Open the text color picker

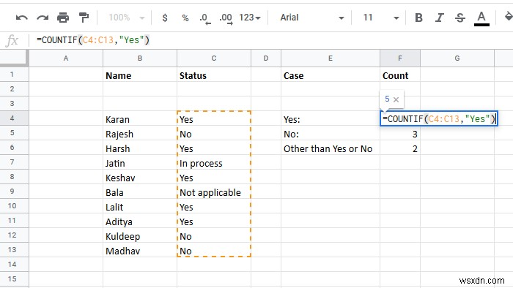(481, 18)
